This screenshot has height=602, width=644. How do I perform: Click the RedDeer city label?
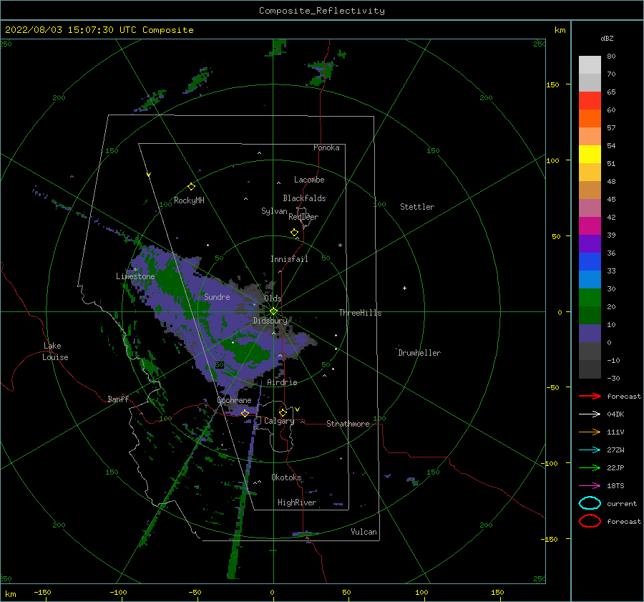[x=303, y=217]
